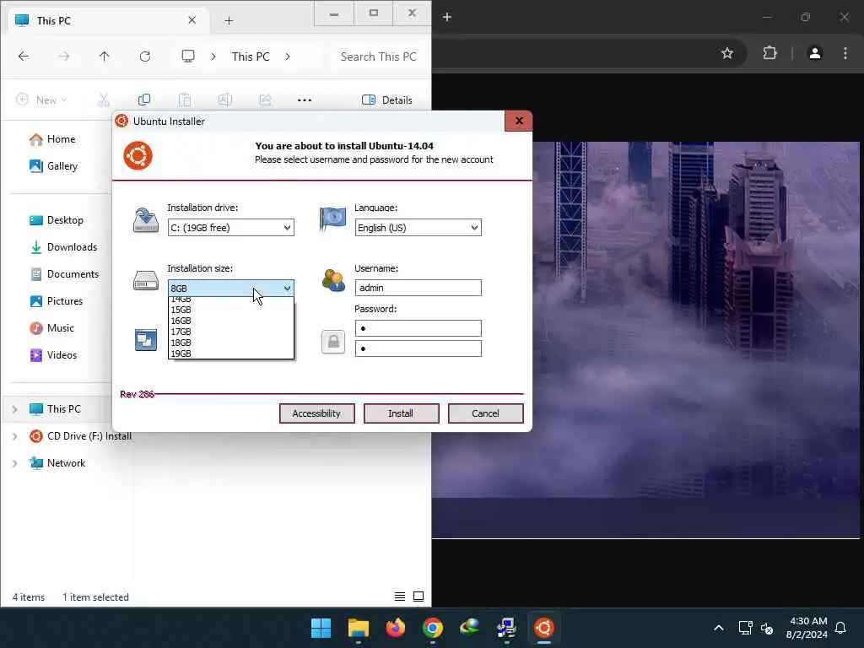
Task: Click installation drive icon
Action: click(x=145, y=220)
